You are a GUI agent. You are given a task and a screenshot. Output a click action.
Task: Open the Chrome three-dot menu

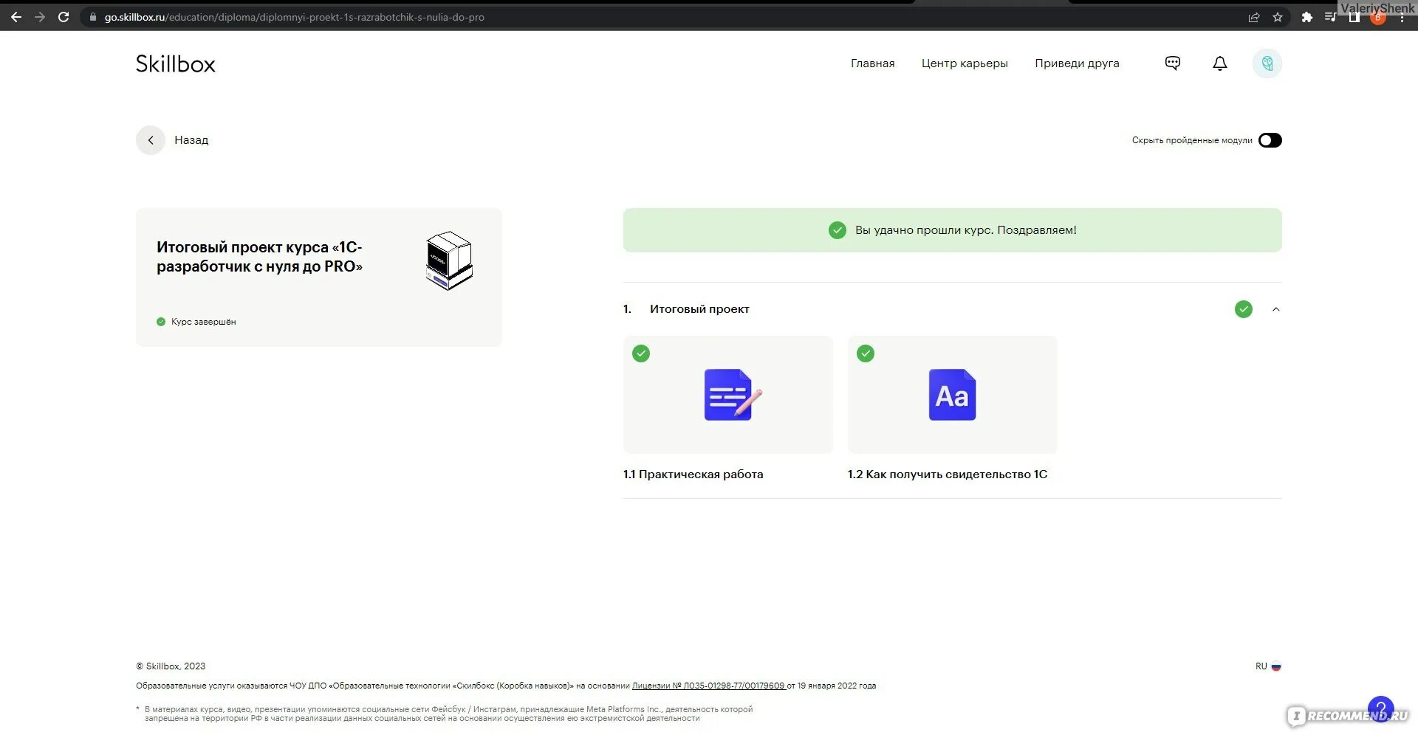point(1402,17)
